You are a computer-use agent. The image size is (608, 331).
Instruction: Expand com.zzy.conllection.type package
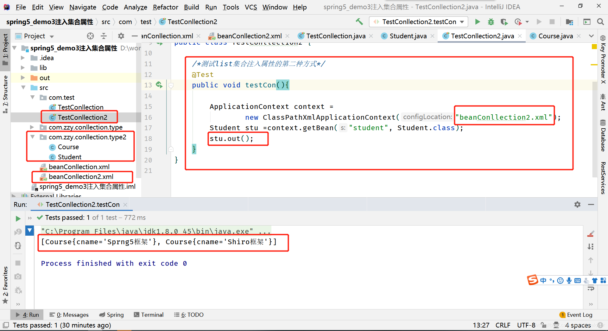pyautogui.click(x=32, y=127)
